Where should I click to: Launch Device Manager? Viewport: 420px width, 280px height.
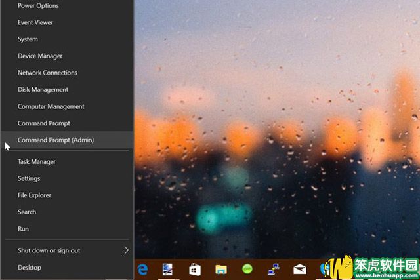point(40,56)
